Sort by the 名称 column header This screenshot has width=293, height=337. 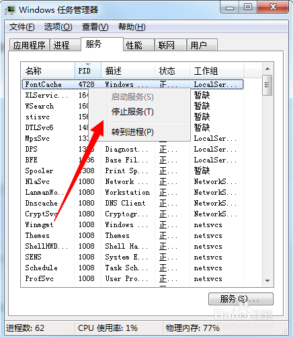coord(48,71)
